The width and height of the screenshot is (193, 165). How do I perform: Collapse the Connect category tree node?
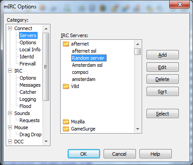pyautogui.click(x=10, y=28)
